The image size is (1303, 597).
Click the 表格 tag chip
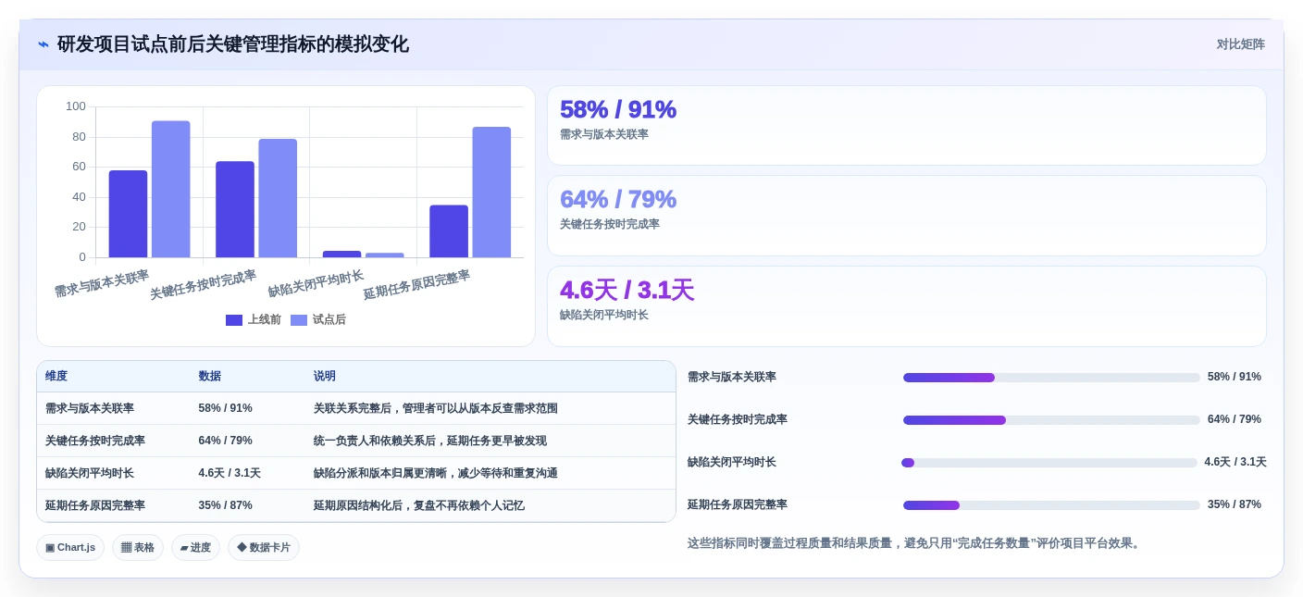[x=138, y=547]
